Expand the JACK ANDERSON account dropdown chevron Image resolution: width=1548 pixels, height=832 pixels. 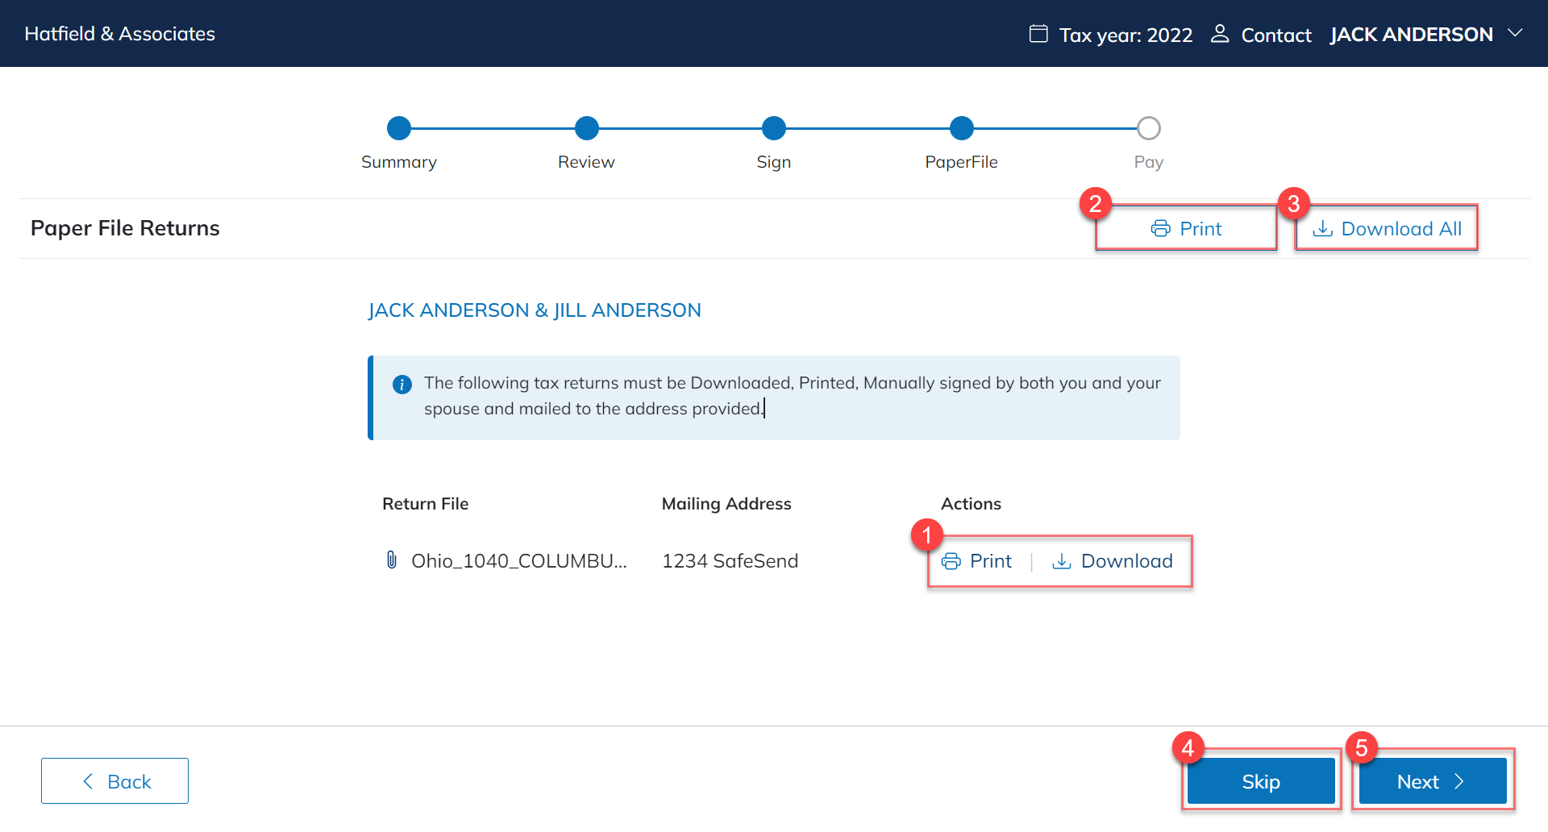[x=1515, y=34]
